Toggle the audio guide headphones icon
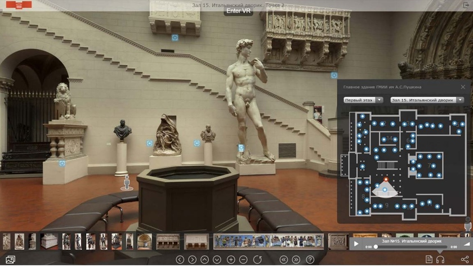Image resolution: width=473 pixels, height=266 pixels. point(440,259)
